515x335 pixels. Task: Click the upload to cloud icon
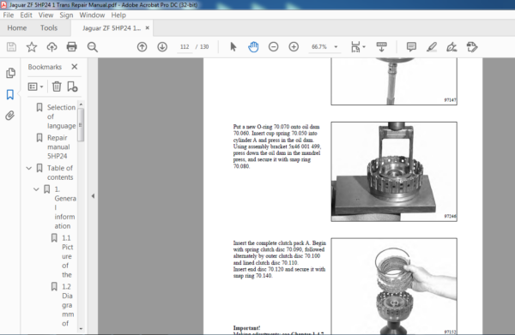(x=51, y=47)
